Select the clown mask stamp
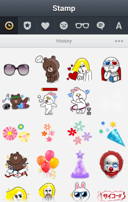The height and width of the screenshot is (202, 128). click(x=111, y=164)
